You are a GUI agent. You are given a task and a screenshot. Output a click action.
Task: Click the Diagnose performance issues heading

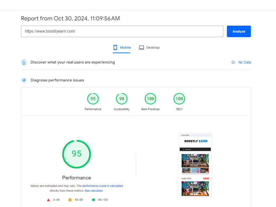(57, 80)
